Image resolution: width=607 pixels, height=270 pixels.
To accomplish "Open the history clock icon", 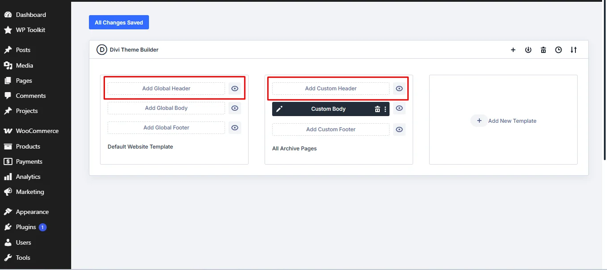I will point(559,50).
